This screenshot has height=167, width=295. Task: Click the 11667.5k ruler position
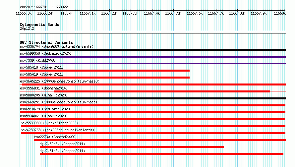(173, 13)
